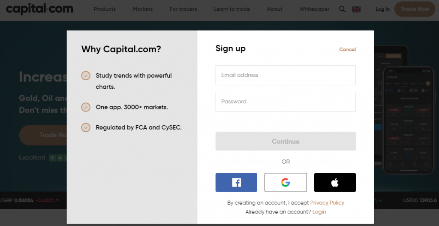Click checkmark icon next to 'One app. 3000+ markets'
This screenshot has width=439, height=226.
(x=86, y=107)
